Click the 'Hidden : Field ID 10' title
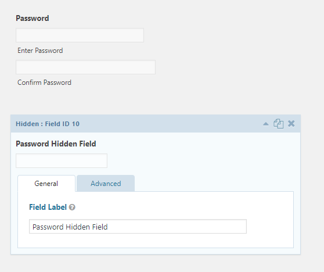Screen dimensions: 324x272 (48, 124)
